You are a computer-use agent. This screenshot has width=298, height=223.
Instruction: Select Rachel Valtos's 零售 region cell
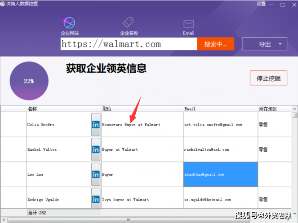[275, 149]
